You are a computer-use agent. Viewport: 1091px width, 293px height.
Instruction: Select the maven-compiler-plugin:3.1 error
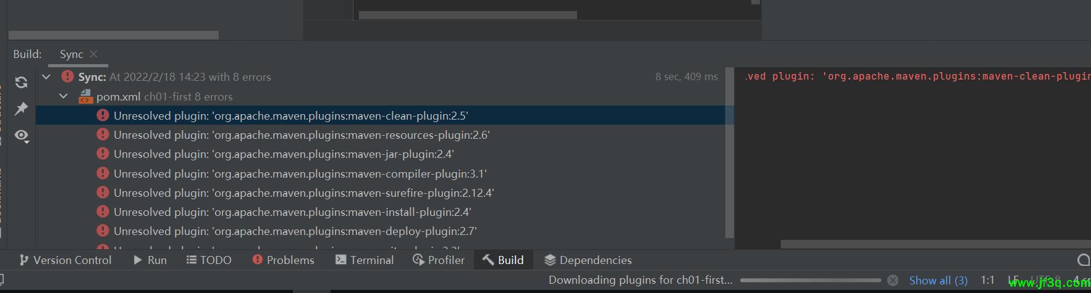[x=300, y=174]
